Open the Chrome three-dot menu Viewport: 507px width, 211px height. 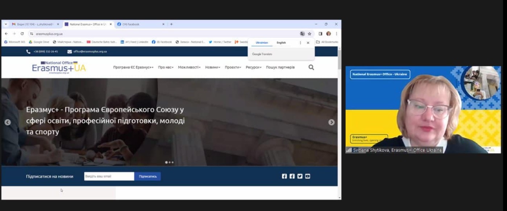(336, 34)
